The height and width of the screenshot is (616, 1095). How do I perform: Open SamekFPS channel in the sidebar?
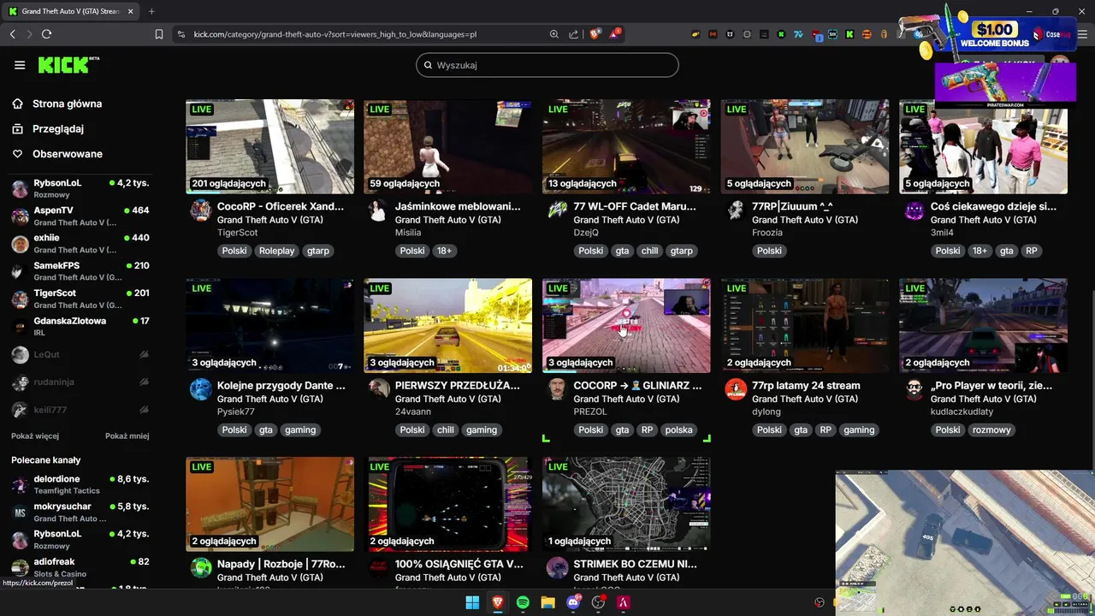pyautogui.click(x=80, y=270)
